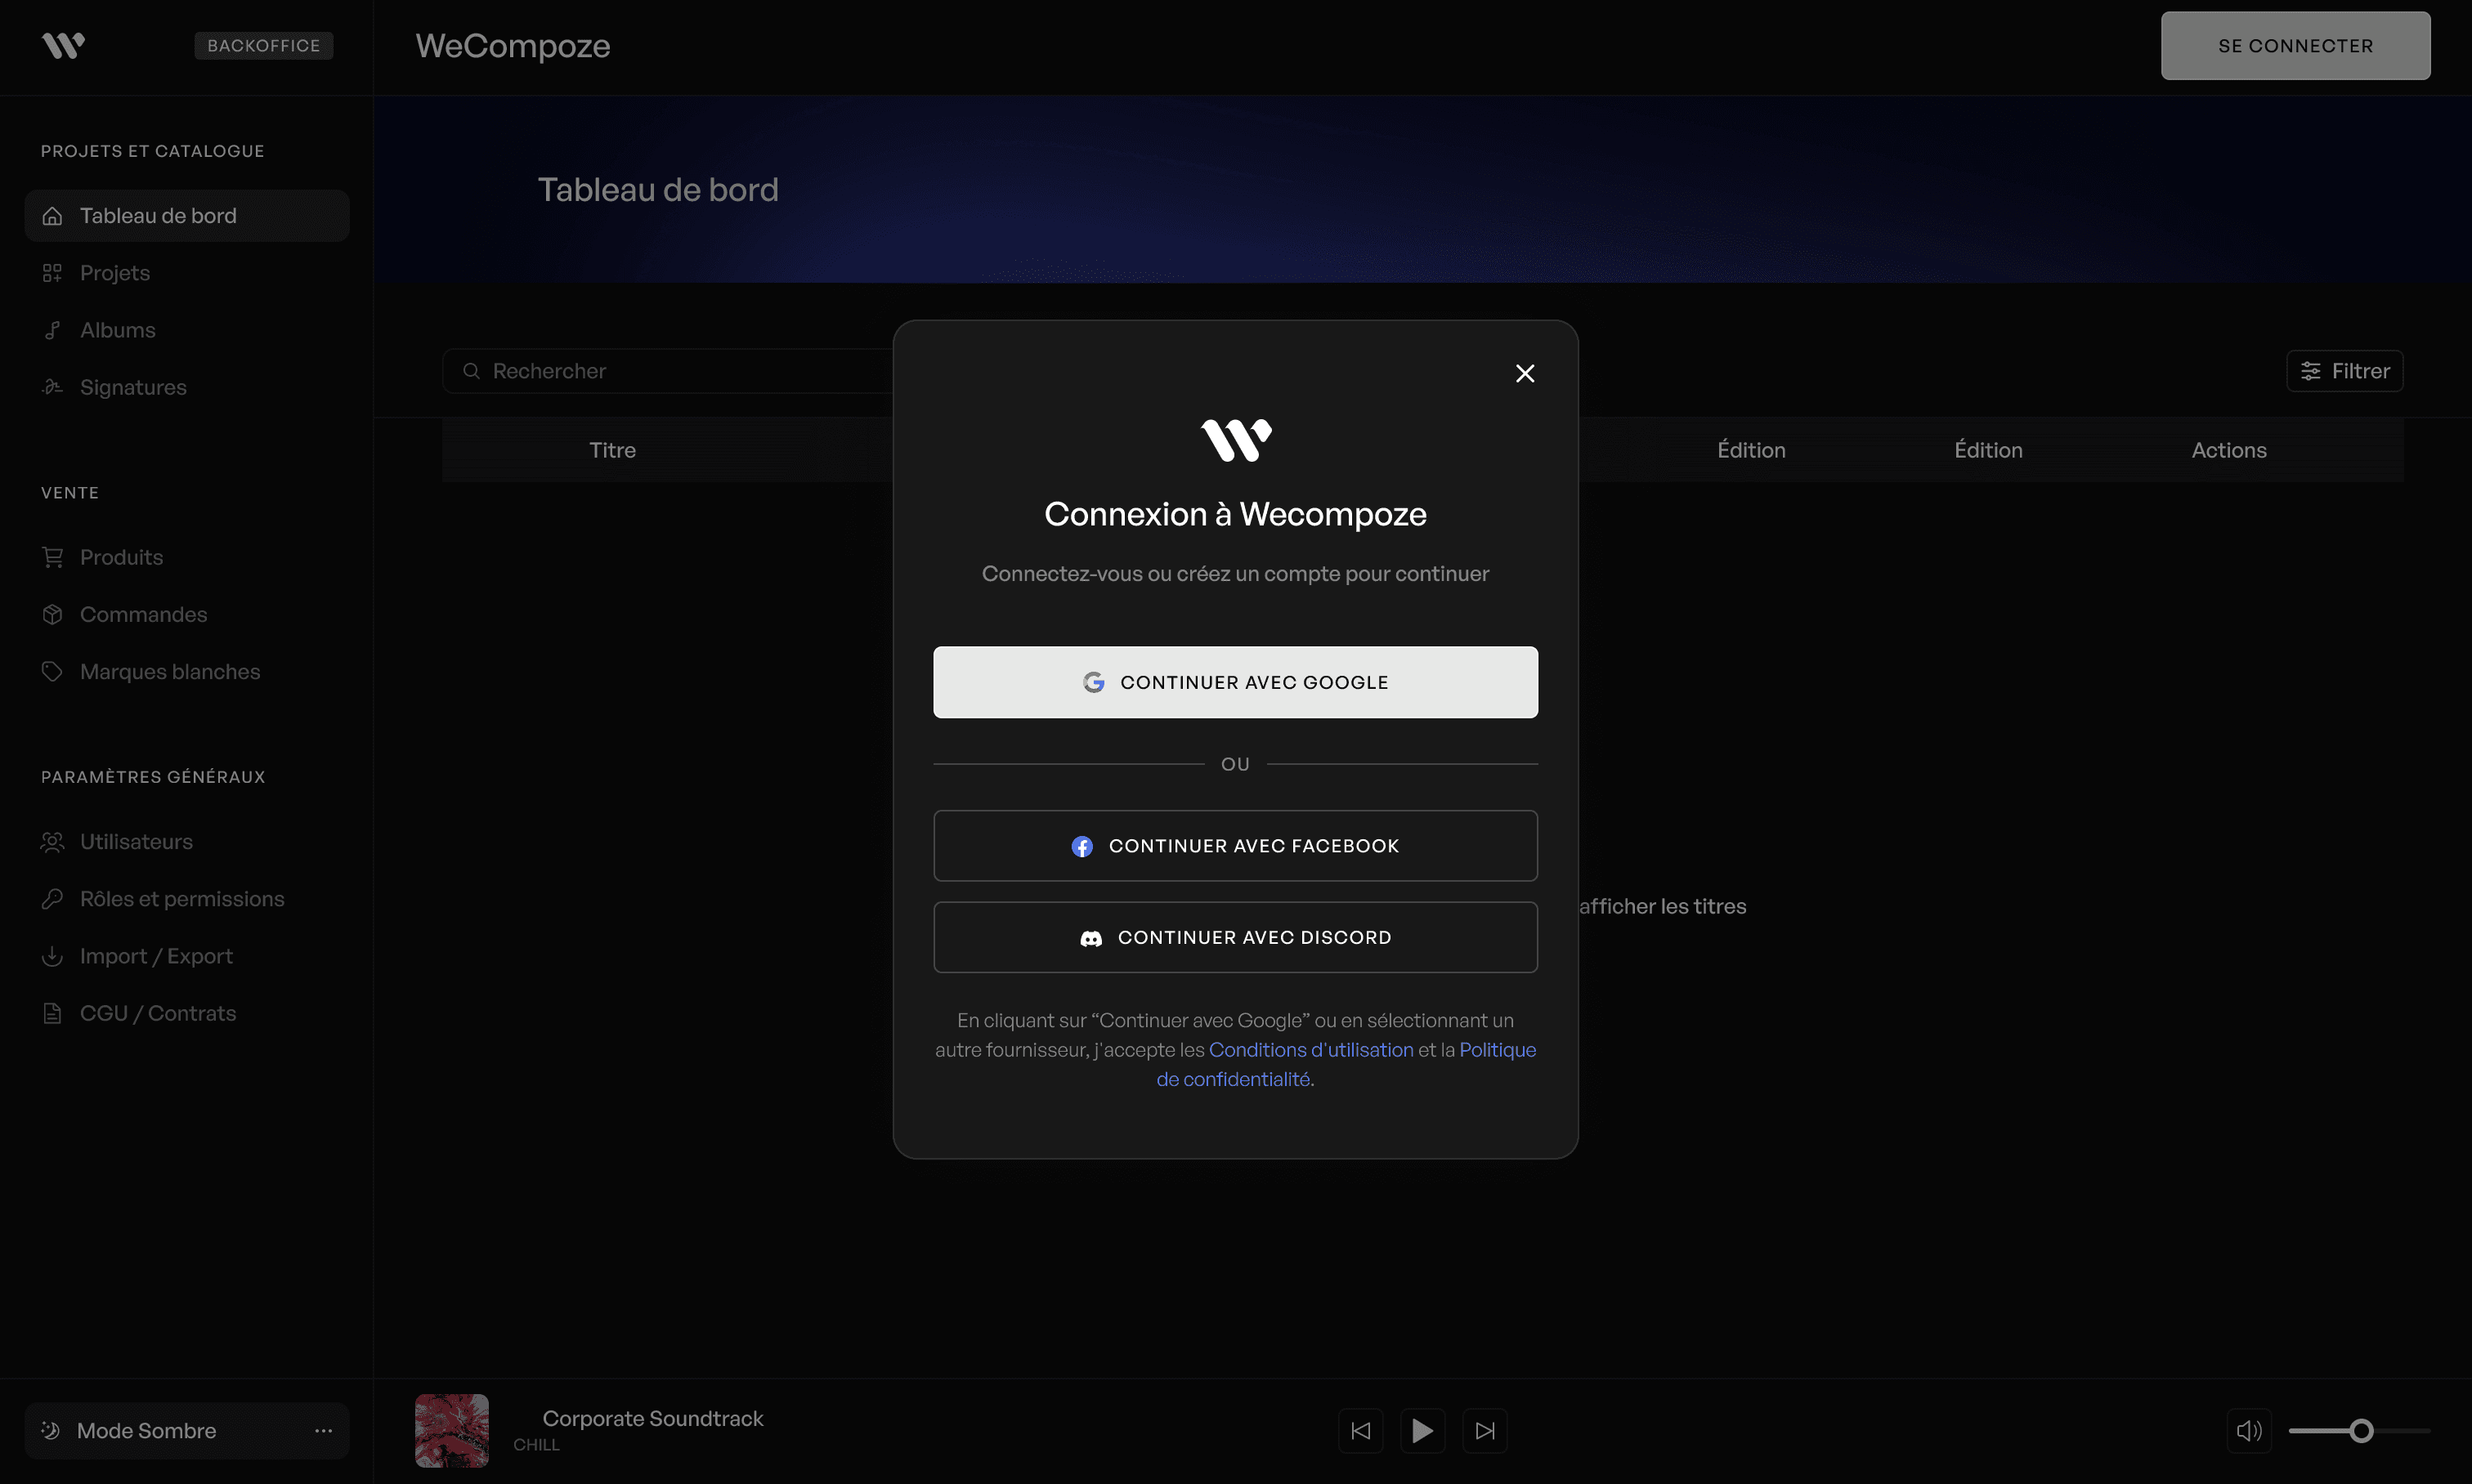Click the Signatures icon in the sidebar
The height and width of the screenshot is (1484, 2472).
(54, 387)
